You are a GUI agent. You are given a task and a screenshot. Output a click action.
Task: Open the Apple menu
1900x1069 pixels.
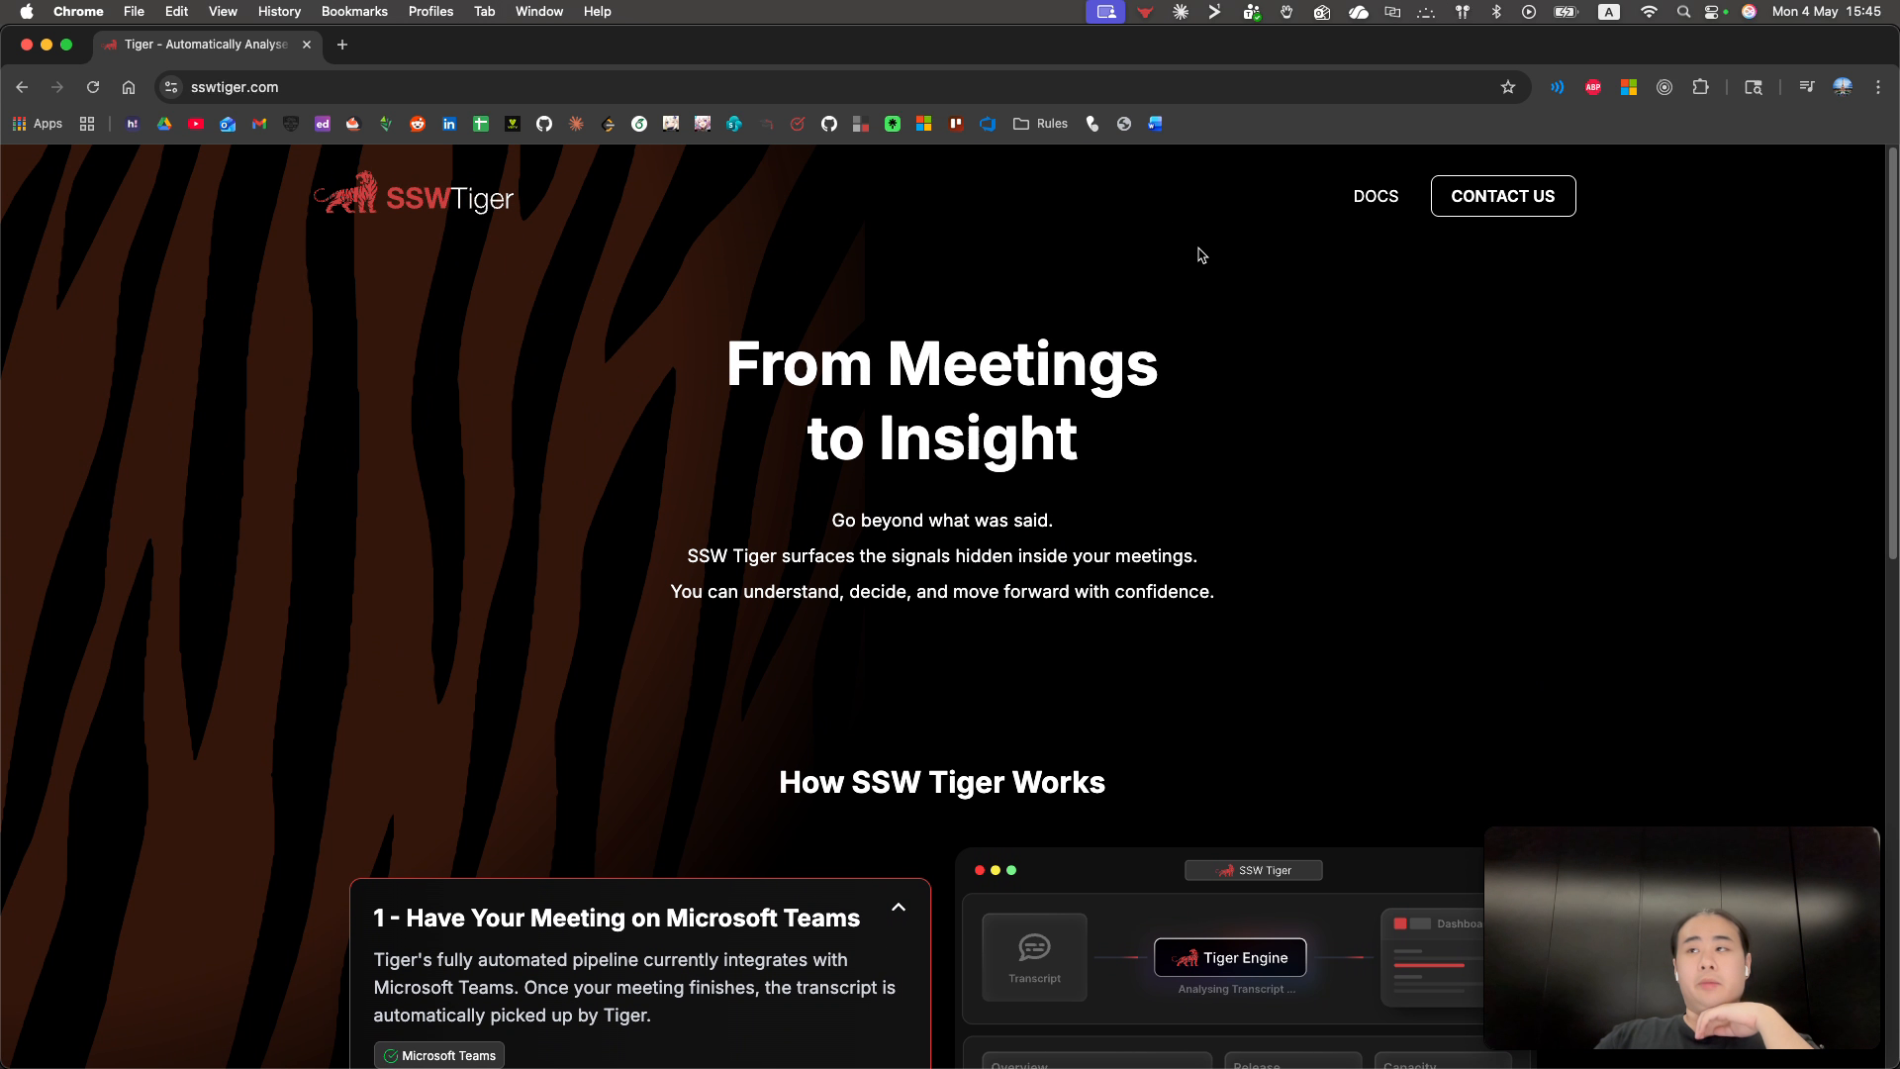tap(27, 12)
